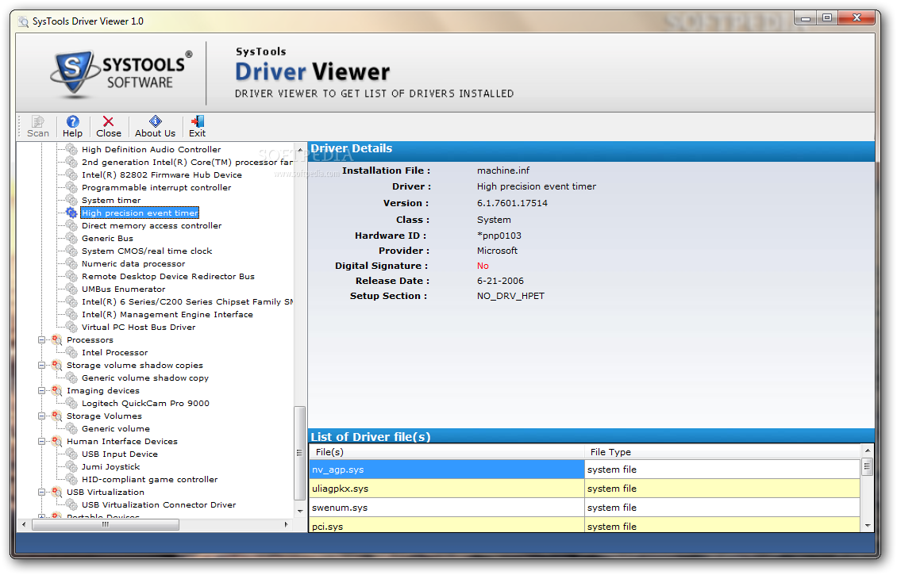Select the uliagpkx.sys file row
Screen dimensions: 897x575
click(x=446, y=489)
